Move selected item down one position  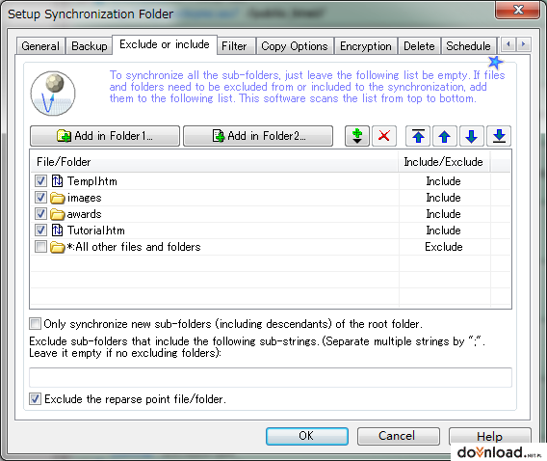pos(472,136)
